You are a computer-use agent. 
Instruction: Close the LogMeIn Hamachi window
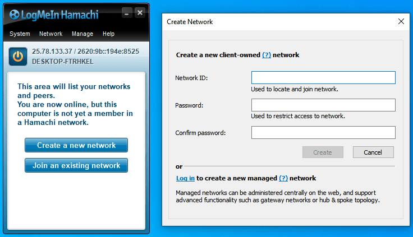[140, 12]
